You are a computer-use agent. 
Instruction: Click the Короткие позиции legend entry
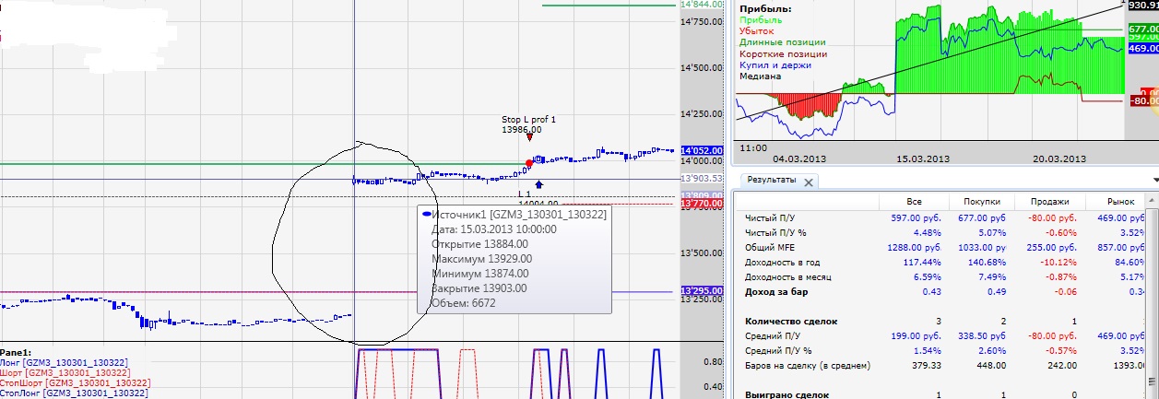tap(784, 53)
